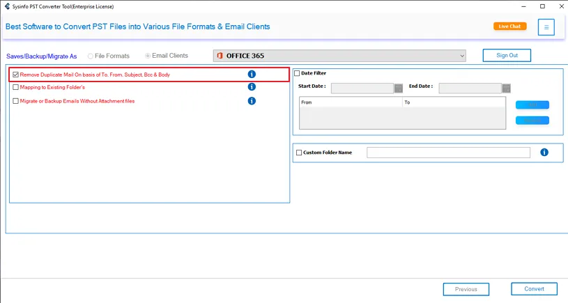Enable Migrate or Backup Emails Without Attachment
The width and height of the screenshot is (568, 303).
[x=15, y=101]
